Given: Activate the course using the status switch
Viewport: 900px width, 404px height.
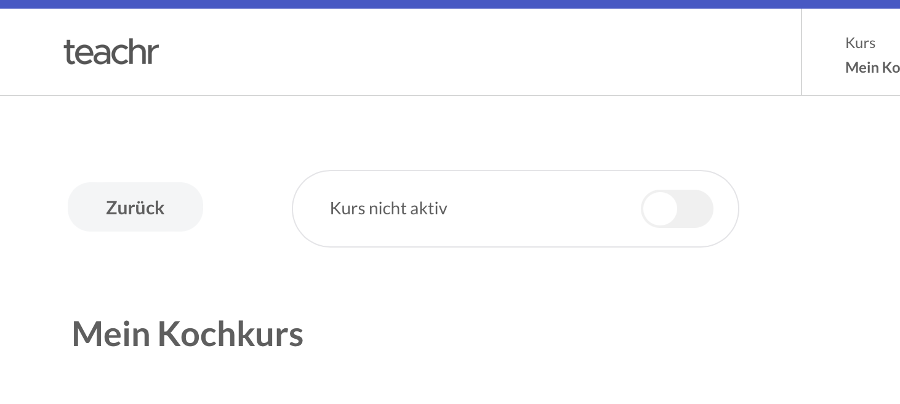Looking at the screenshot, I should pos(677,209).
